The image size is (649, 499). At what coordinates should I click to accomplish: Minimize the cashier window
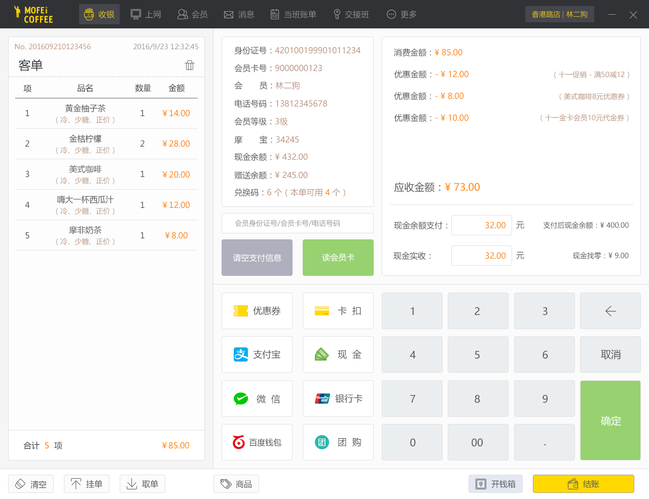[612, 14]
